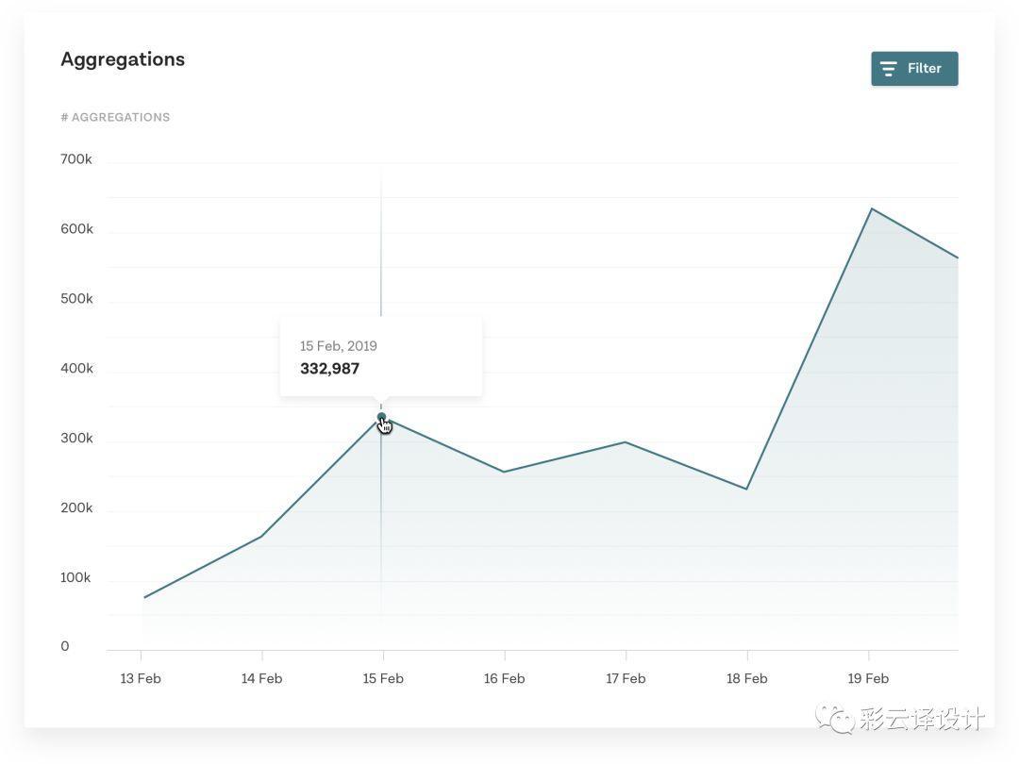Click the 13 Feb x-axis label
1019x764 pixels.
click(x=141, y=678)
